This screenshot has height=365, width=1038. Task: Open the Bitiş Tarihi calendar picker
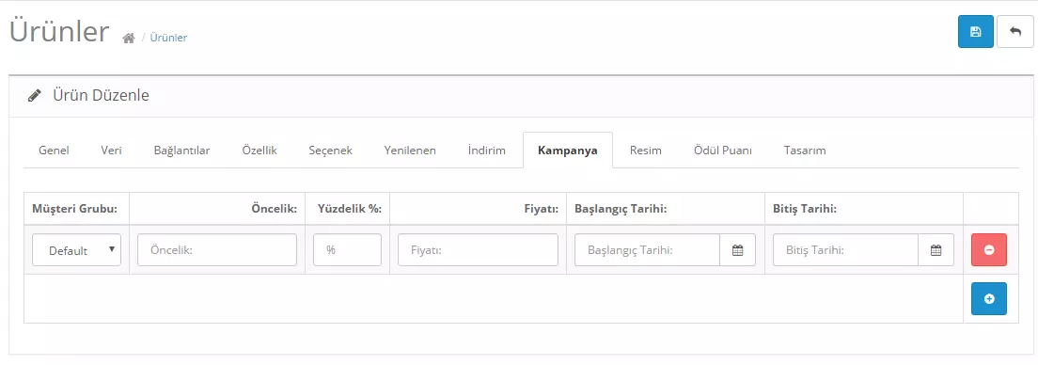936,250
